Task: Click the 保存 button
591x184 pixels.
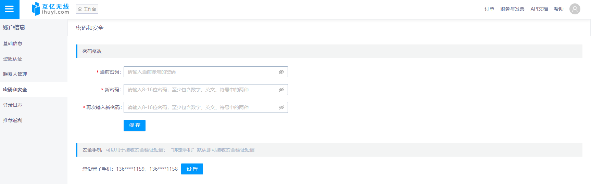Action: (x=135, y=126)
